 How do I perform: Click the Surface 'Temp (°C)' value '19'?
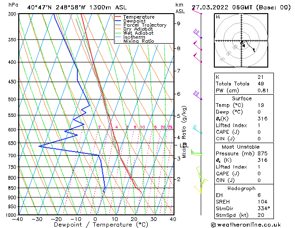(261, 105)
